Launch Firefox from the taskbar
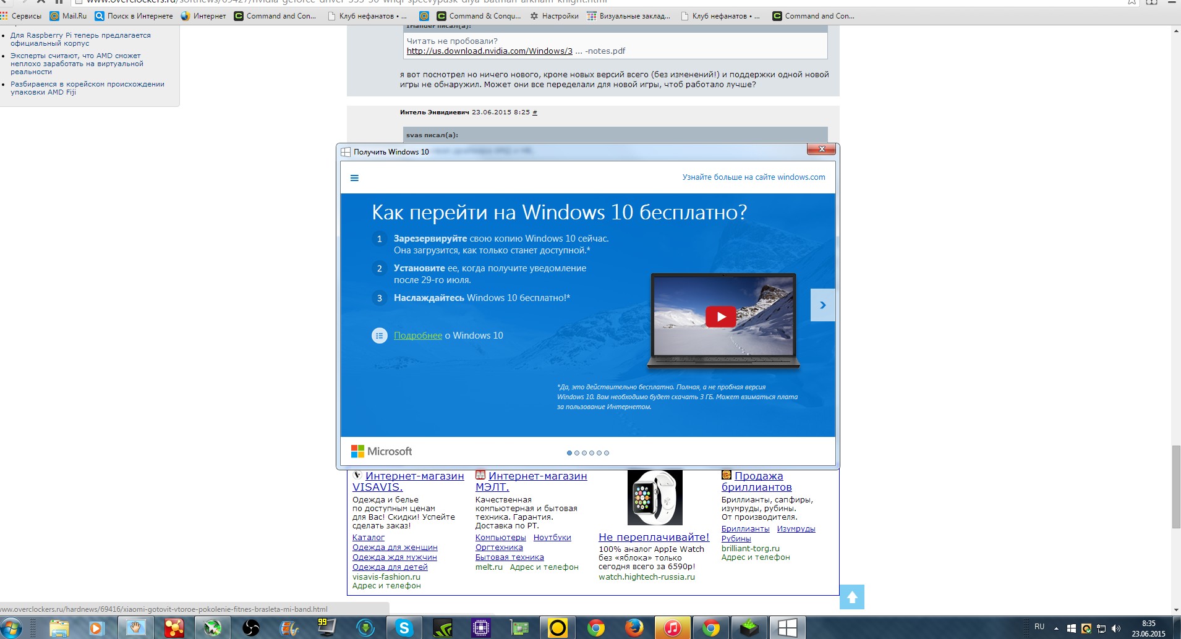This screenshot has height=639, width=1181. pyautogui.click(x=634, y=628)
